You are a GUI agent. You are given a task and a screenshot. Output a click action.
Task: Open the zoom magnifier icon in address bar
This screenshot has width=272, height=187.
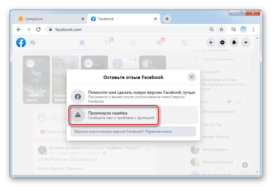coord(212,30)
